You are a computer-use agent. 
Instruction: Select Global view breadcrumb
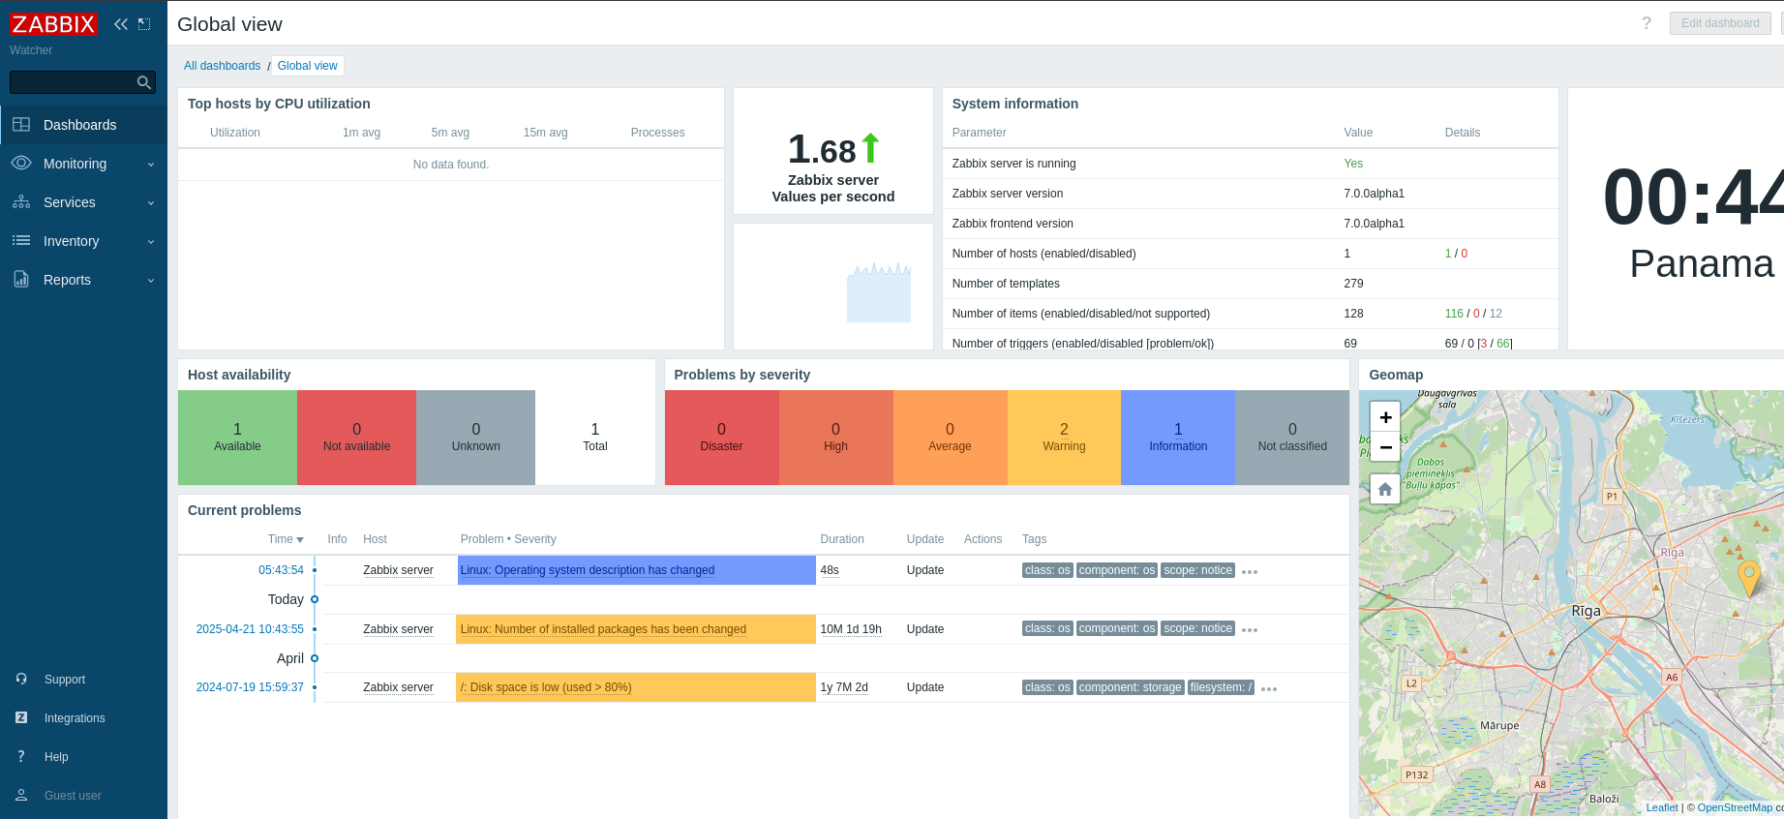pos(308,66)
